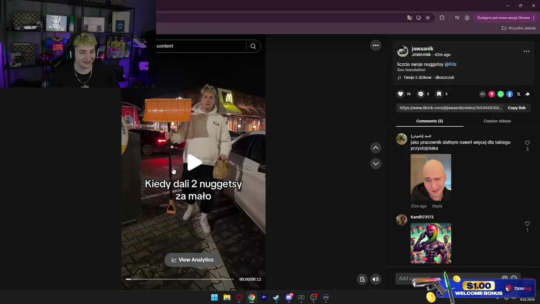This screenshot has width=540, height=304.
Task: Click install app icon in address bar
Action: point(418,18)
